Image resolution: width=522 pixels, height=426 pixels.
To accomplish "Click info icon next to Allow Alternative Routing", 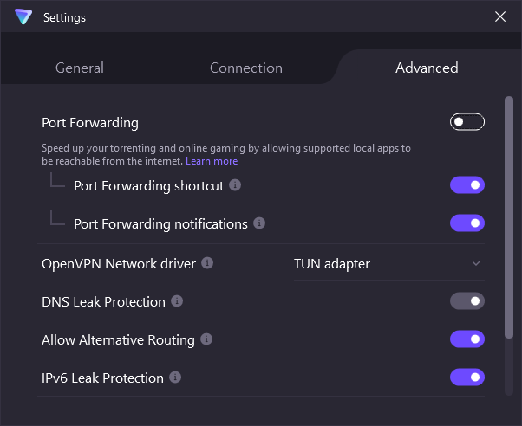I will point(206,339).
